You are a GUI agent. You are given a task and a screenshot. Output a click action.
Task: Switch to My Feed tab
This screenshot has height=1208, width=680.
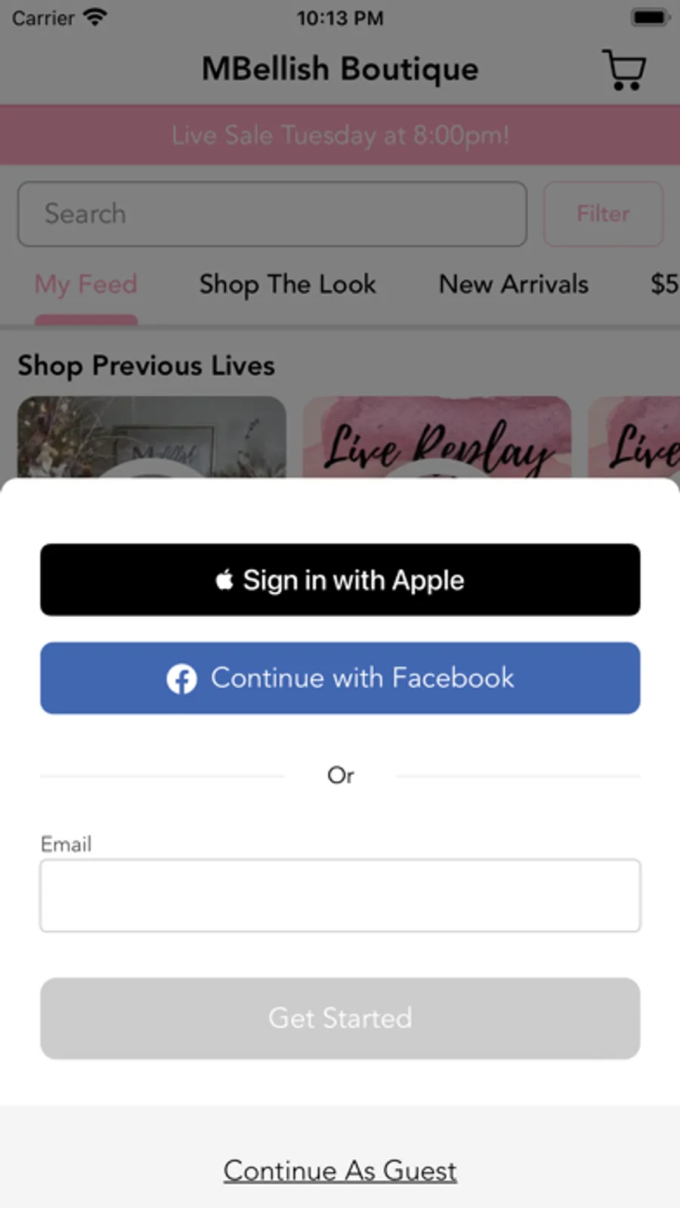[86, 285]
